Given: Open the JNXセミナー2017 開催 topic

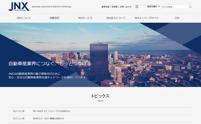Looking at the screenshot, I should coord(48,119).
